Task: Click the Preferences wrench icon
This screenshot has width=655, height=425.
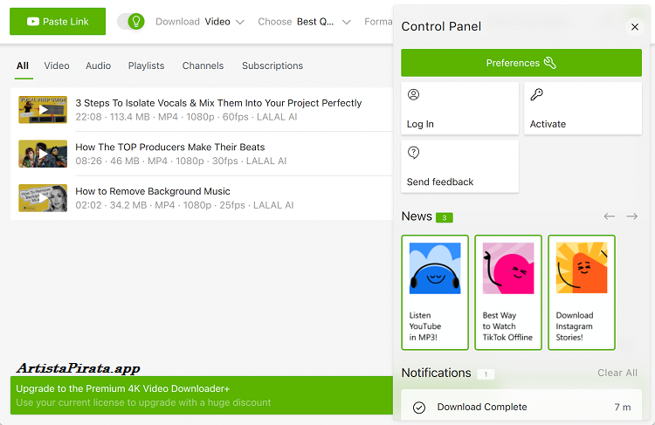Action: tap(549, 63)
